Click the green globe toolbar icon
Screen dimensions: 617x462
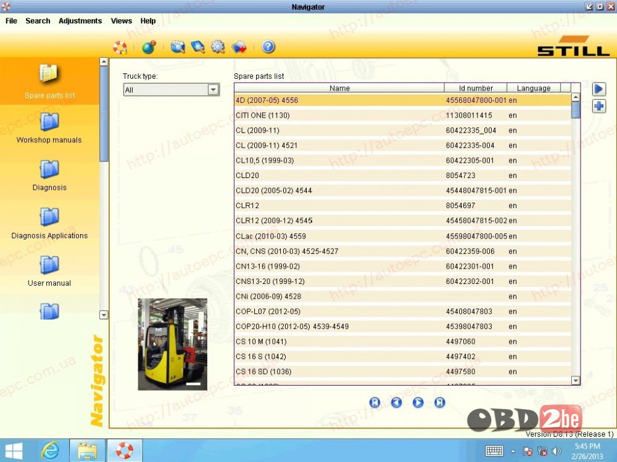click(149, 47)
